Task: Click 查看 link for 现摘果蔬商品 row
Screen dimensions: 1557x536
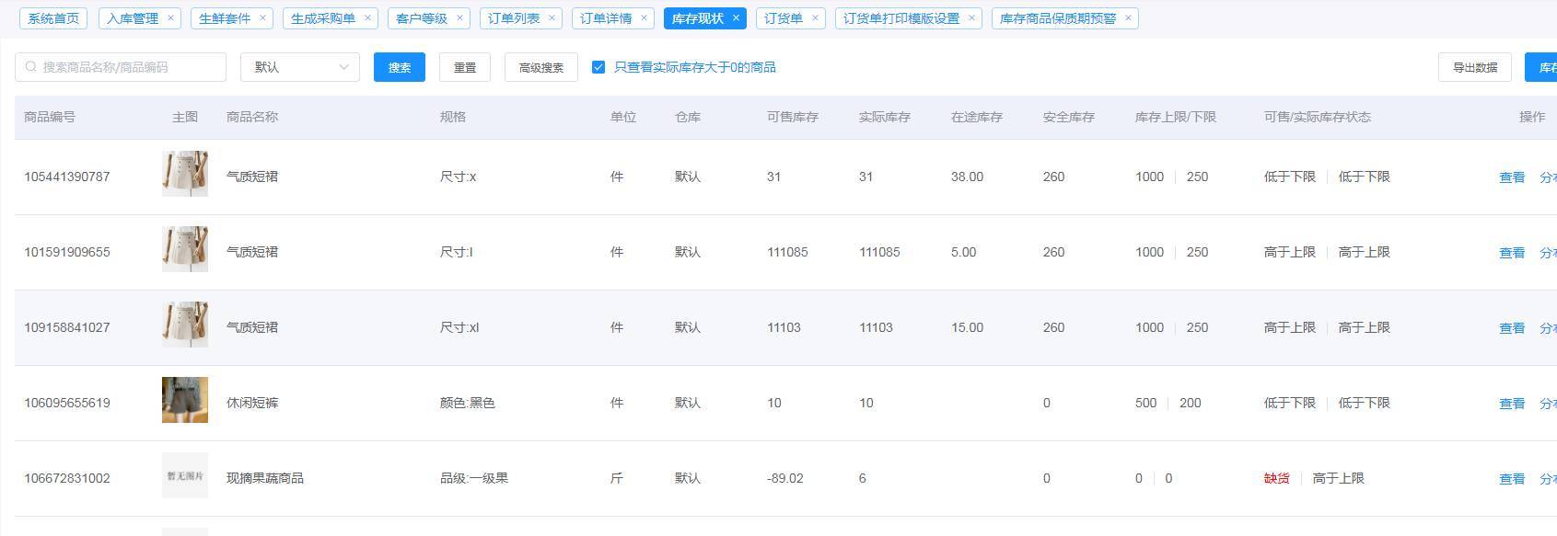Action: click(x=1511, y=479)
